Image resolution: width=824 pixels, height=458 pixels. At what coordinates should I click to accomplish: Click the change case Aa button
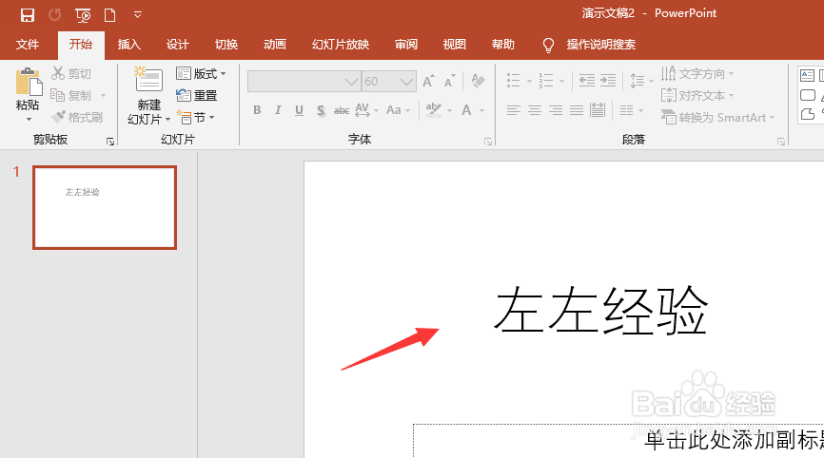click(394, 110)
